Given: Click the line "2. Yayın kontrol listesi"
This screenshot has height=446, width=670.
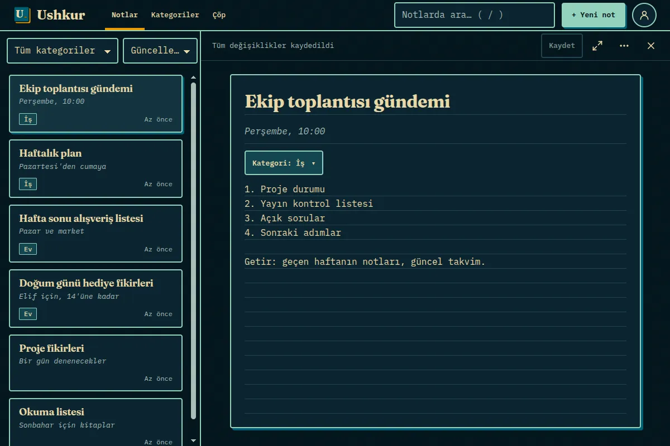Looking at the screenshot, I should 309,203.
